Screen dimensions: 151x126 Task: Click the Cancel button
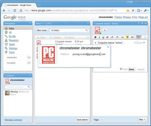pyautogui.click(x=141, y=69)
